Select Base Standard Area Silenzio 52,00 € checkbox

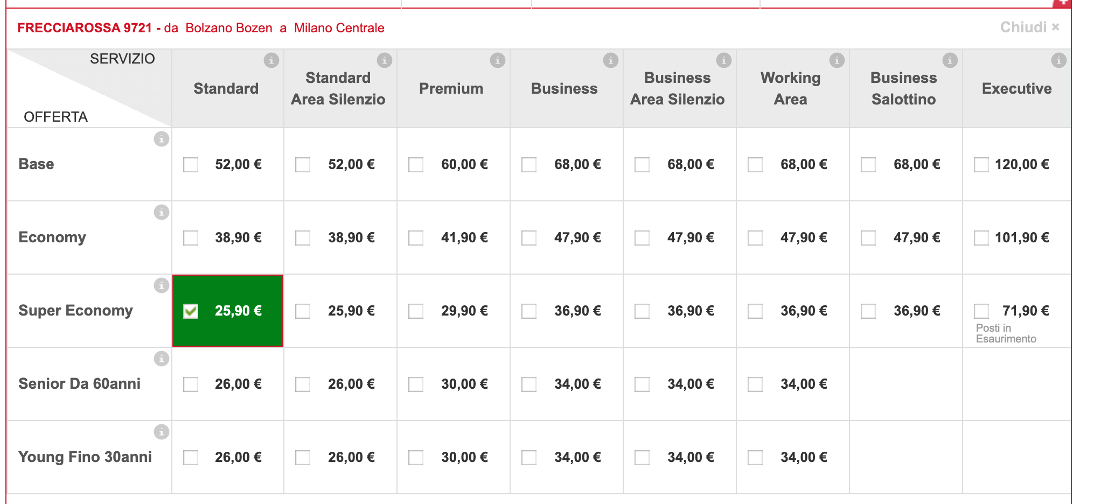pyautogui.click(x=303, y=165)
